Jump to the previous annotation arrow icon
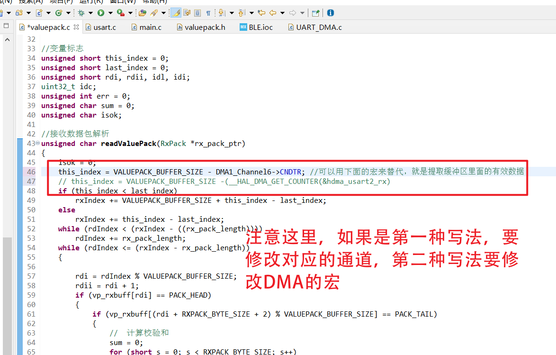 point(242,13)
